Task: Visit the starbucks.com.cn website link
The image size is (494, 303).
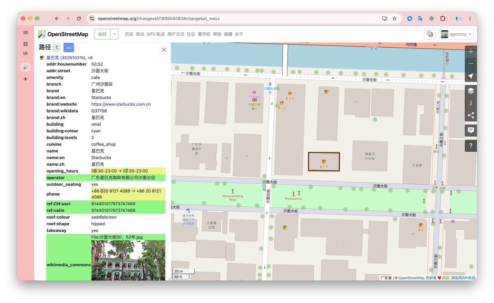Action: tap(121, 104)
